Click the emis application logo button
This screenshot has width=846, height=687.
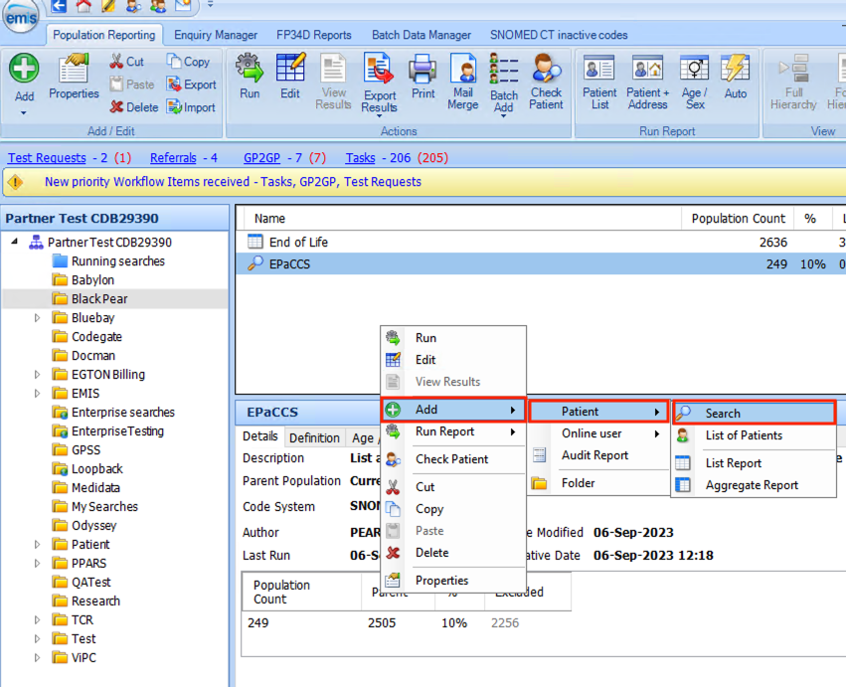click(21, 16)
